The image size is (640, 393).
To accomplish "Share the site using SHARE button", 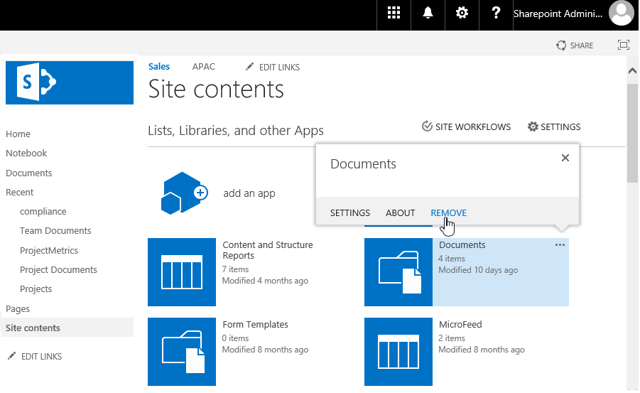I will point(575,45).
